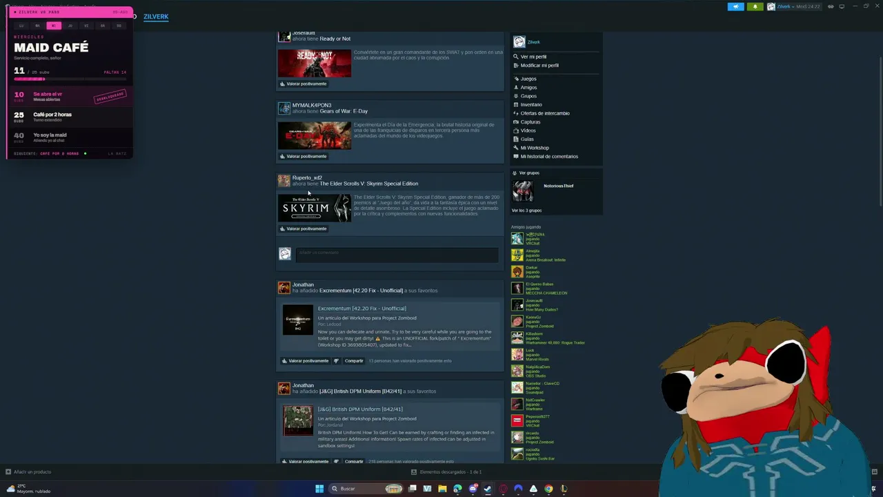Rate the Skyrim post positively

(x=304, y=229)
